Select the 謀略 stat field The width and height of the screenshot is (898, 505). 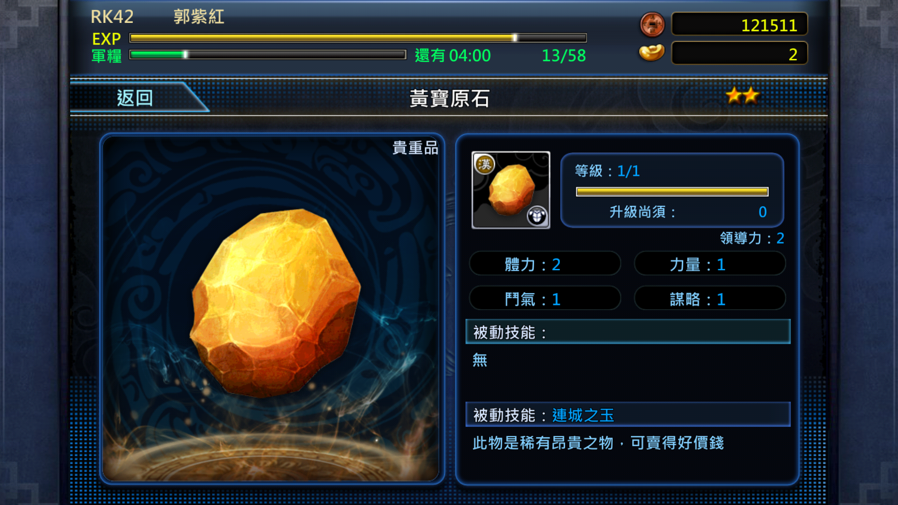coord(710,298)
